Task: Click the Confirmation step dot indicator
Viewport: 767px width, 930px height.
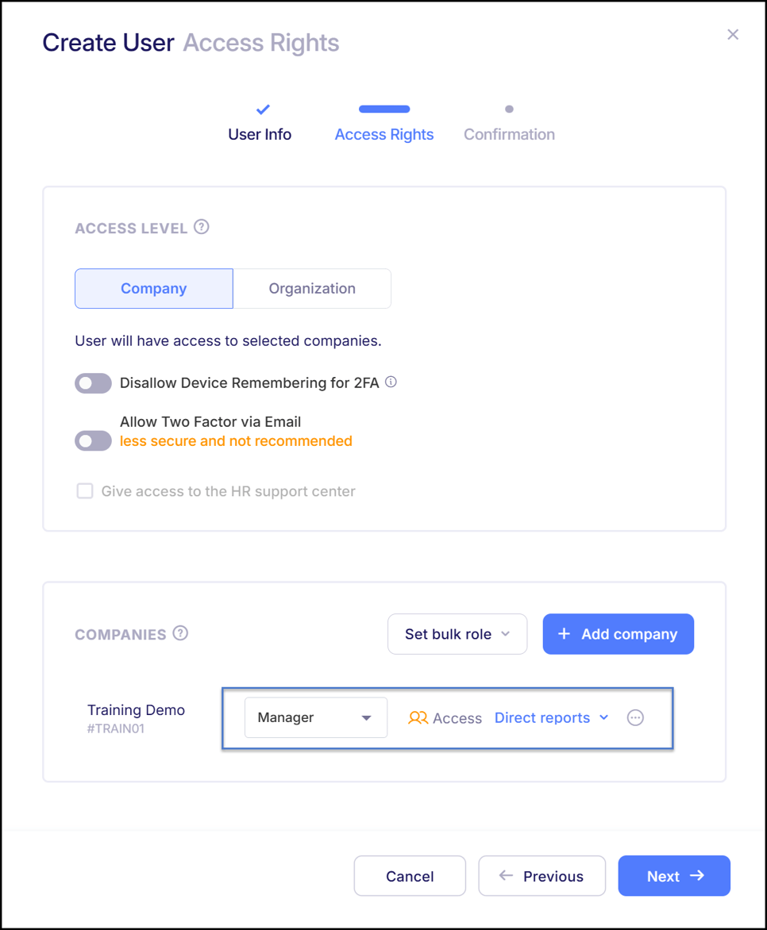Action: [509, 109]
